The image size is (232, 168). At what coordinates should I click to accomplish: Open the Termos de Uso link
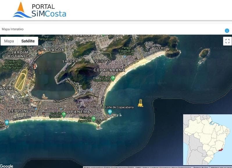pos(201,167)
